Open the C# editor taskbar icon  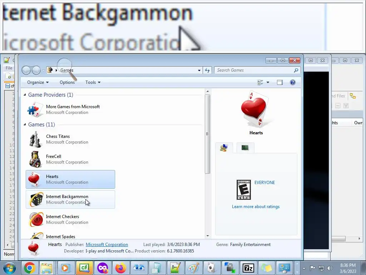pos(84,268)
